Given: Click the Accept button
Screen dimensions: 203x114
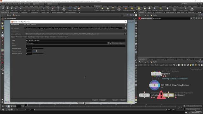Looking at the screenshot, I should (x=115, y=100).
